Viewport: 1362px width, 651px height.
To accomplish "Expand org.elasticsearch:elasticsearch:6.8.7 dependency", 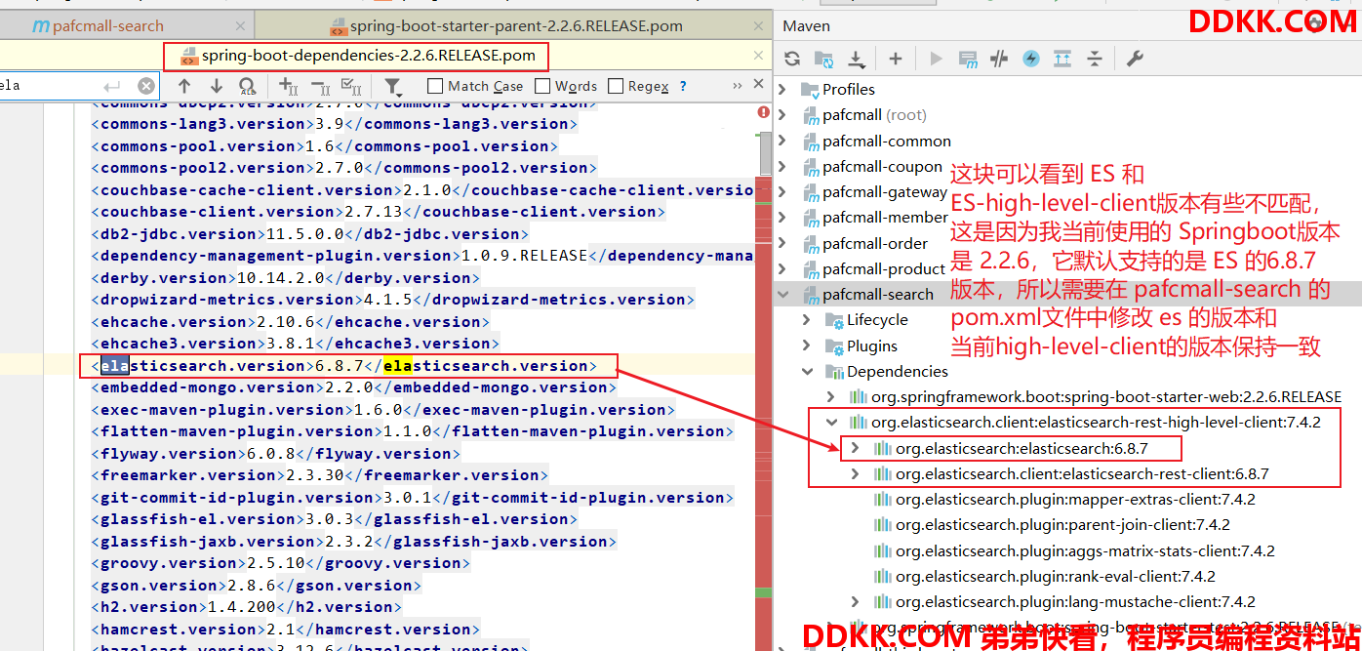I will click(x=856, y=448).
